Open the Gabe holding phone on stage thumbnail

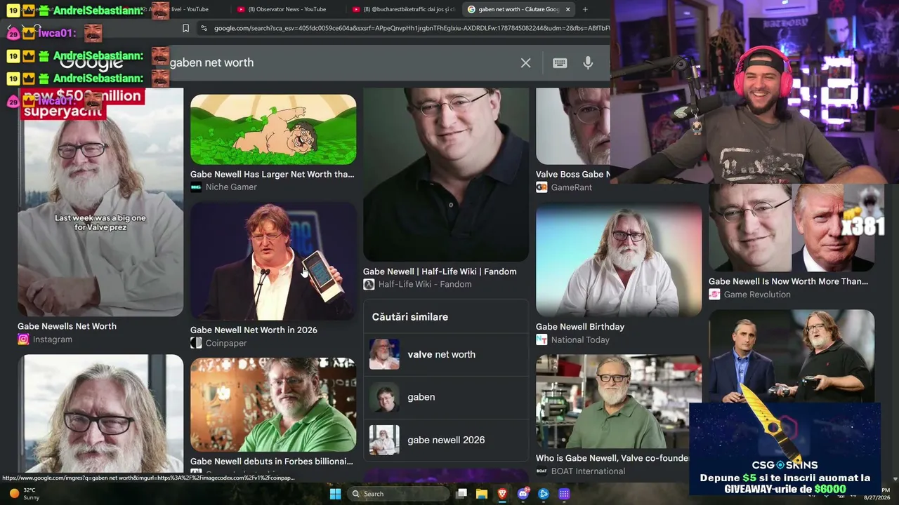(x=273, y=262)
